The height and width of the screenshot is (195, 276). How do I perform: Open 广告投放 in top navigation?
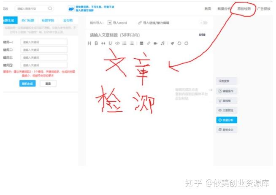263,8
